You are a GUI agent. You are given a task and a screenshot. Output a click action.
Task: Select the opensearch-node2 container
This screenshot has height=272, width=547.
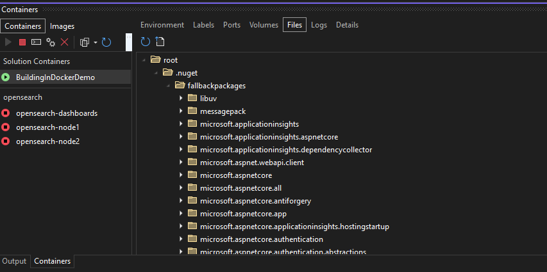pyautogui.click(x=65, y=141)
